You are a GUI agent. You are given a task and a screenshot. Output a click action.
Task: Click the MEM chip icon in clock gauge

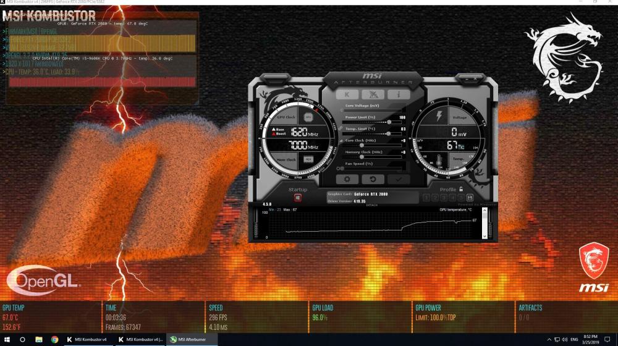click(x=308, y=159)
